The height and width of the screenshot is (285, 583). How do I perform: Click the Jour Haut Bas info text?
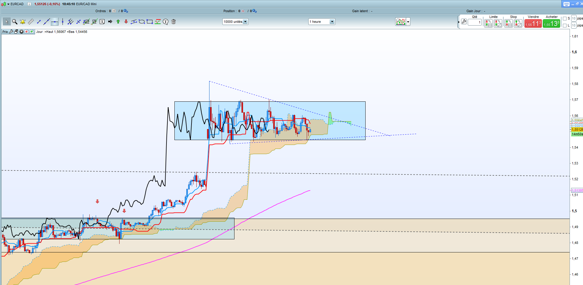tap(62, 32)
